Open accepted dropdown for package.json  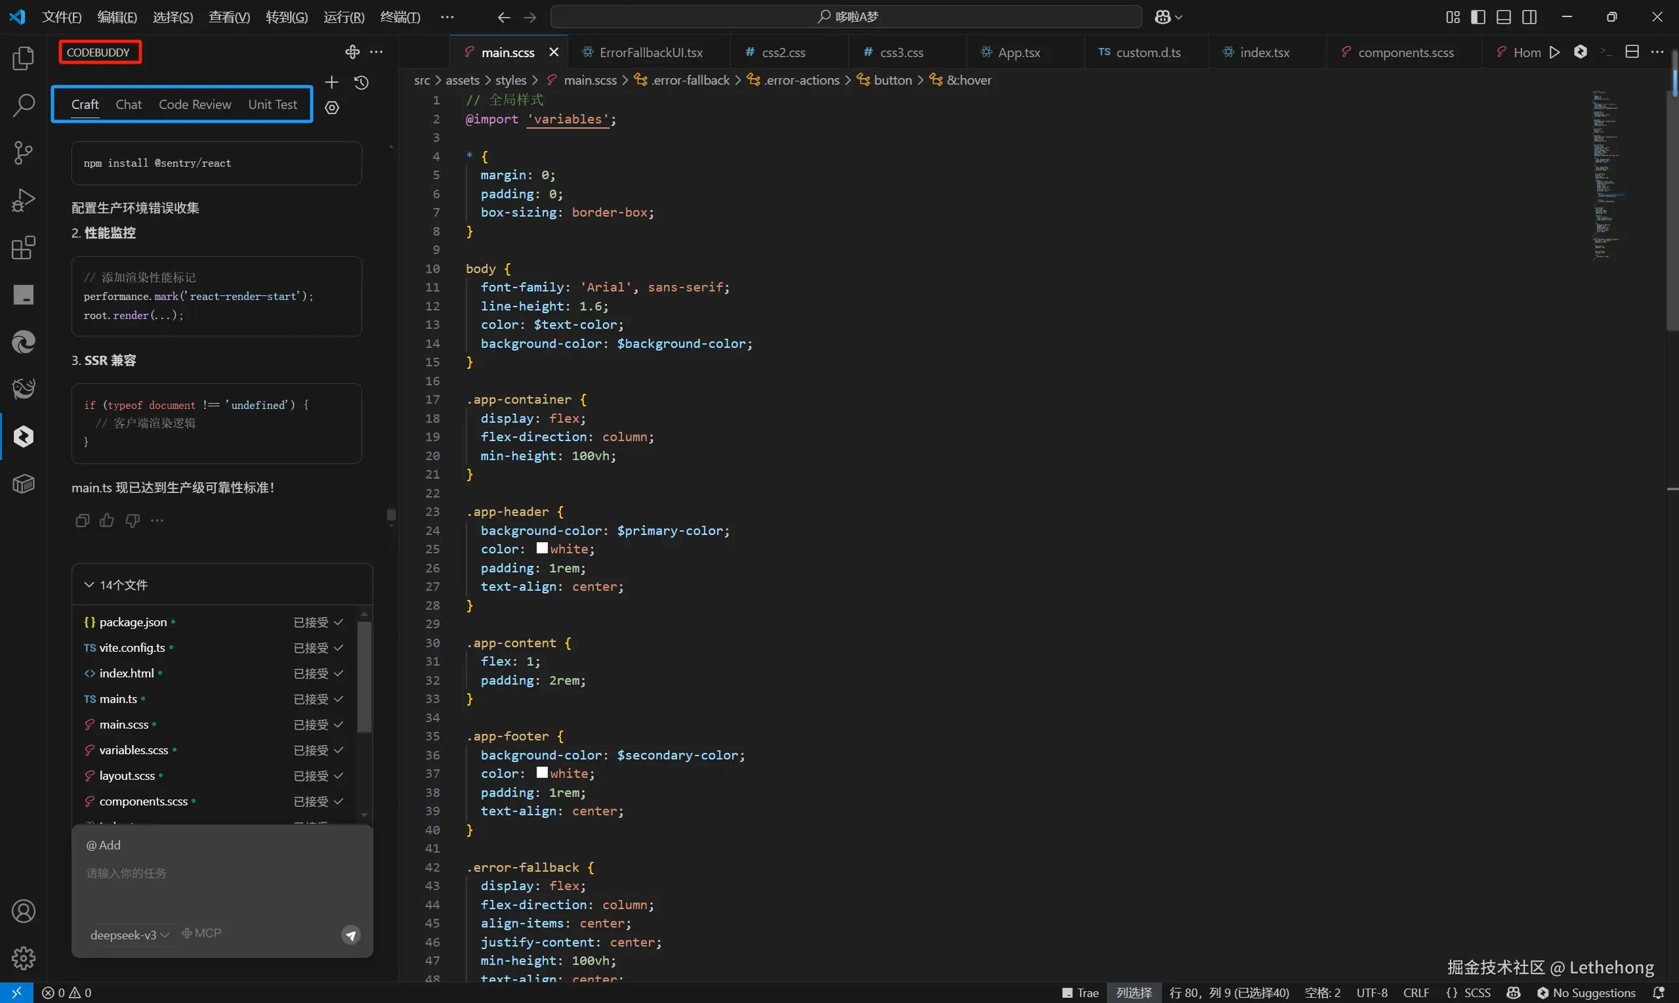coord(319,622)
